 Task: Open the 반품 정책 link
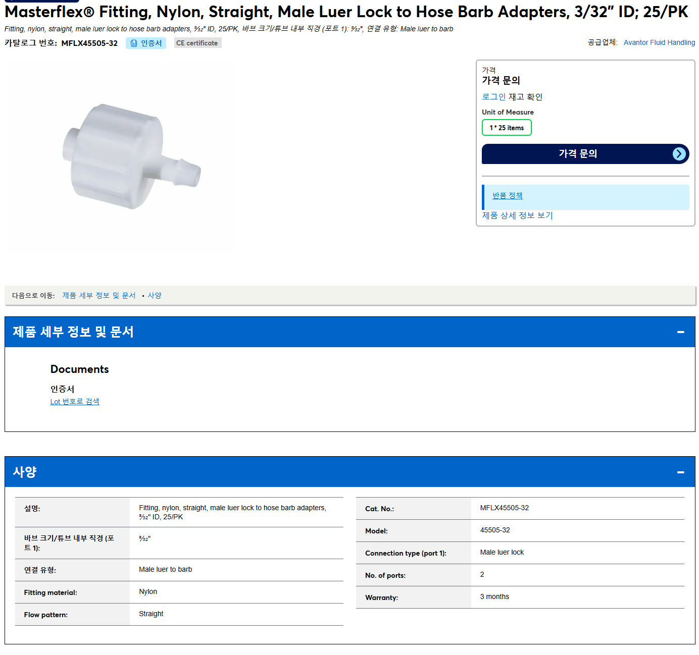[508, 196]
